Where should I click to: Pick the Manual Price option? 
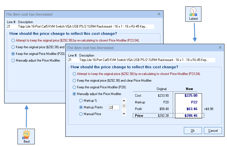click(81, 114)
